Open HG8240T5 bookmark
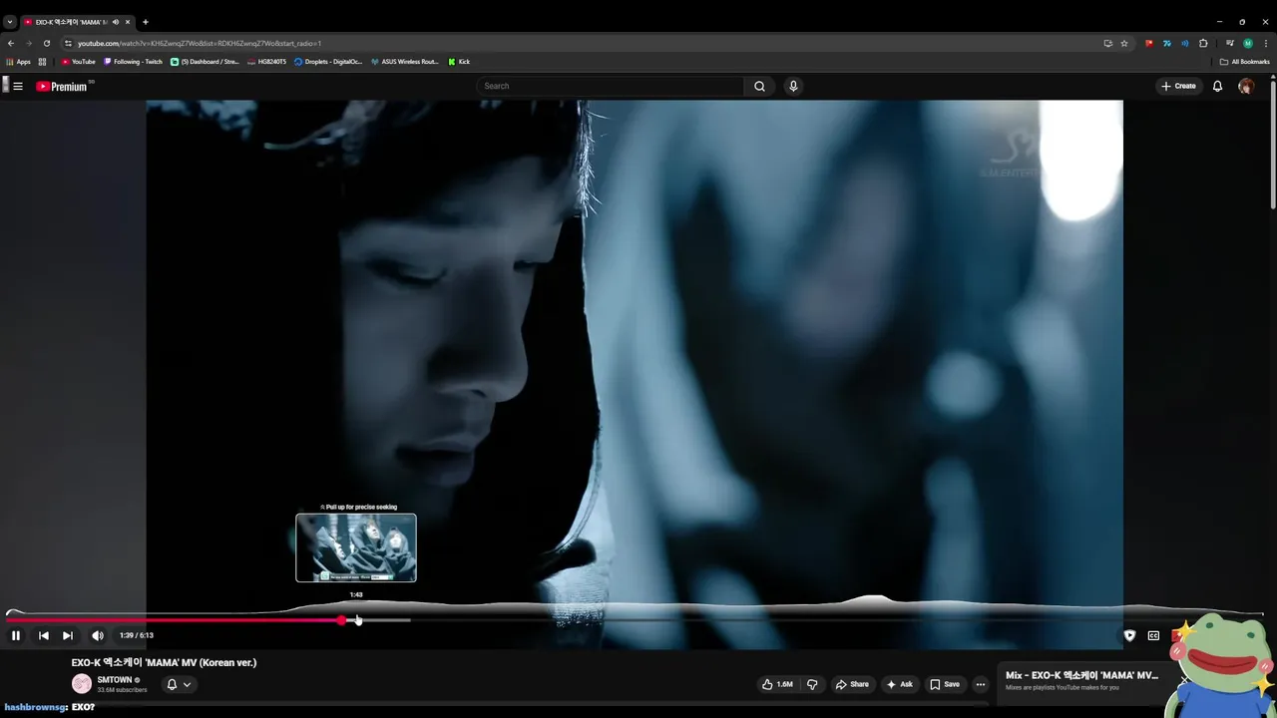Viewport: 1277px width, 718px height. 266,62
